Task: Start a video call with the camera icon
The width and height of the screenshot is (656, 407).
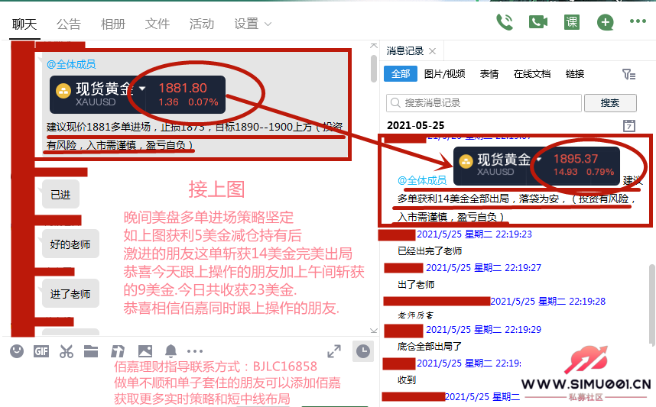Action: 537,22
